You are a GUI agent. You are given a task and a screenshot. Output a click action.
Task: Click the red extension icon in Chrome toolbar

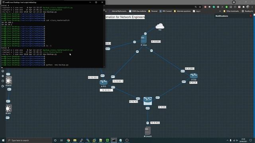point(205,7)
